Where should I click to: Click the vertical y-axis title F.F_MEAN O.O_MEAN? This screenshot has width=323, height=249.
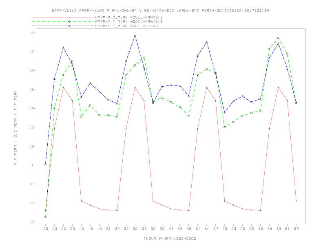click(15, 128)
